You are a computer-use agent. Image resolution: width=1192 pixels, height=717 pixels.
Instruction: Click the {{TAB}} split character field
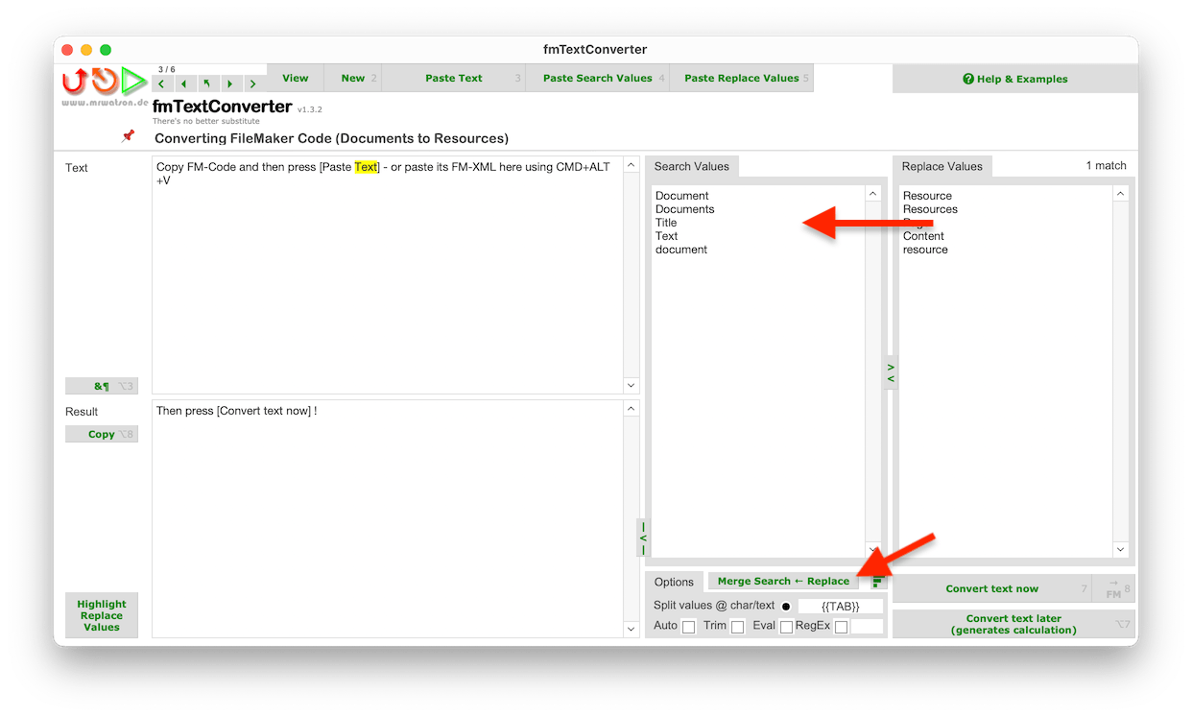coord(840,607)
